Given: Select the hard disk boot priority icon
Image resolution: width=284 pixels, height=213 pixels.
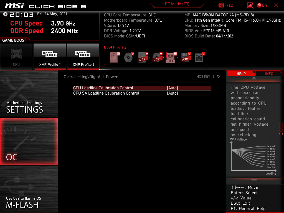Looking at the screenshot, I should click(x=115, y=57).
